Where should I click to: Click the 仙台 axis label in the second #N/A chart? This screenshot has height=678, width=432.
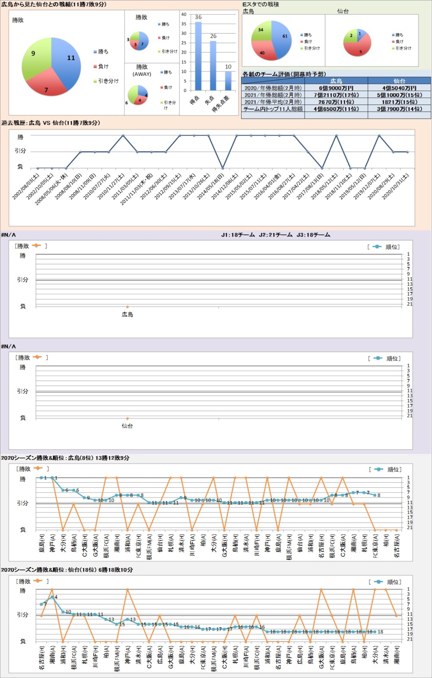coord(127,426)
